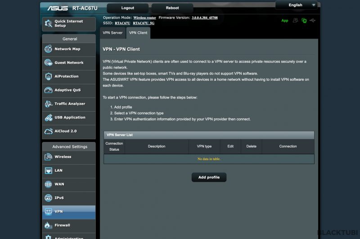Viewport: 360px width, 239px height.
Task: Click the VPN type column header
Action: coord(204,146)
